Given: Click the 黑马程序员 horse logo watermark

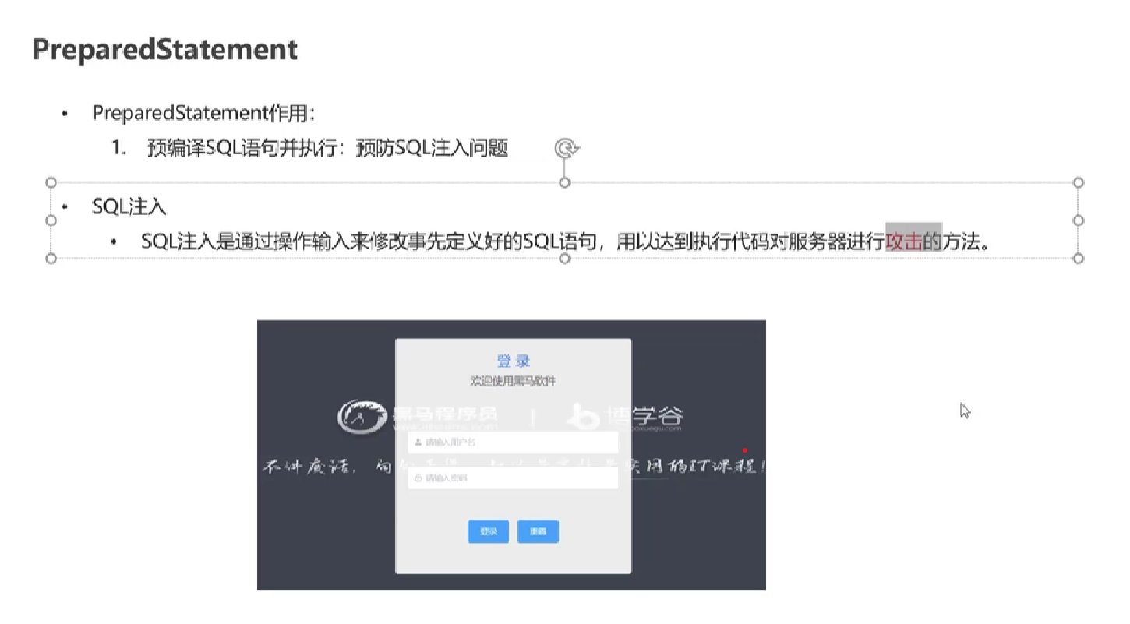Looking at the screenshot, I should pos(416,417).
